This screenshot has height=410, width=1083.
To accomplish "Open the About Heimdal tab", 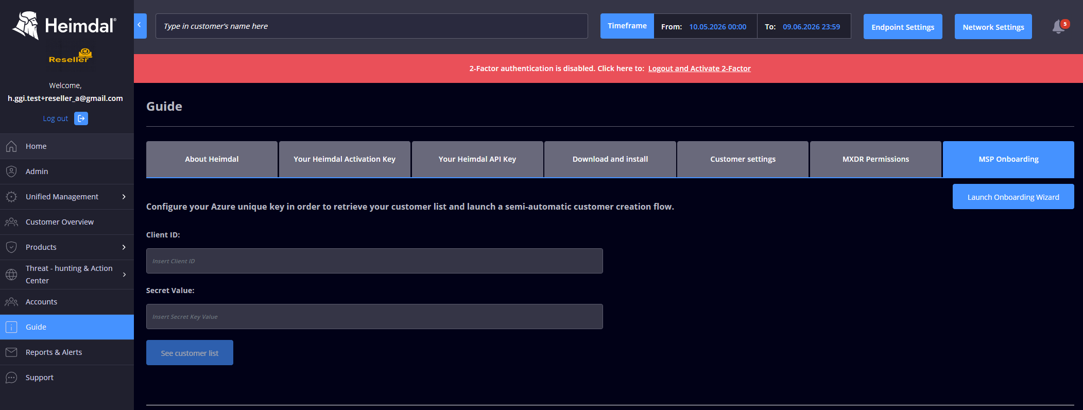I will click(212, 159).
